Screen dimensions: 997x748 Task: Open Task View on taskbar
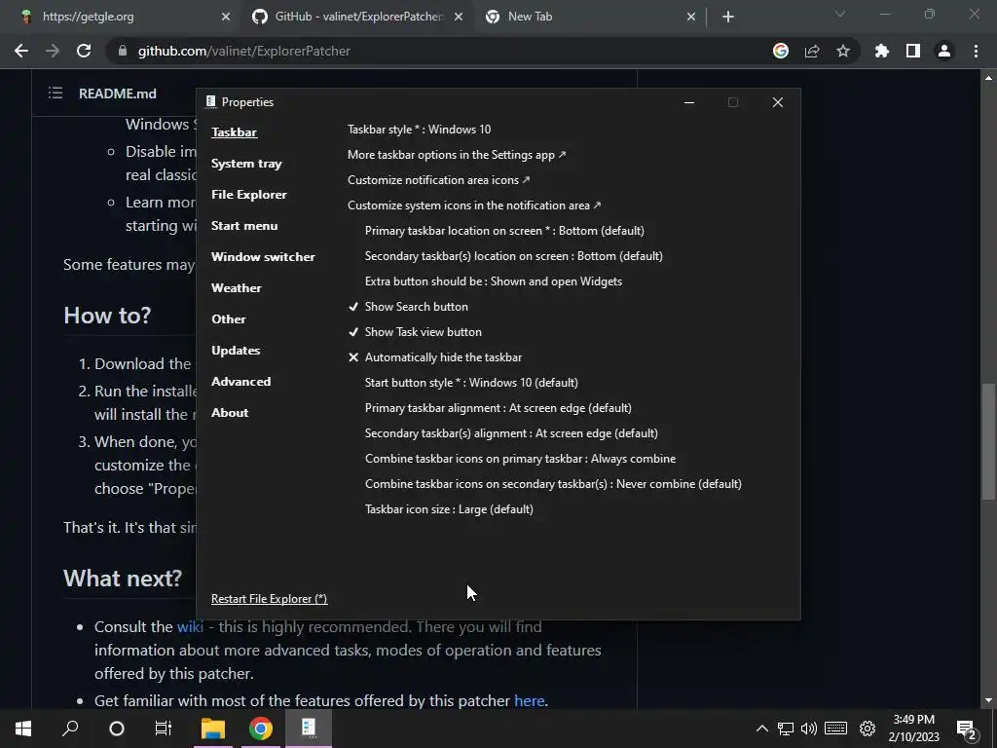point(164,729)
